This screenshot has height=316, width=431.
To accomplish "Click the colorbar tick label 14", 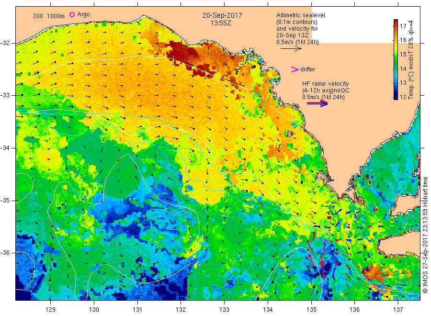I will (x=403, y=68).
